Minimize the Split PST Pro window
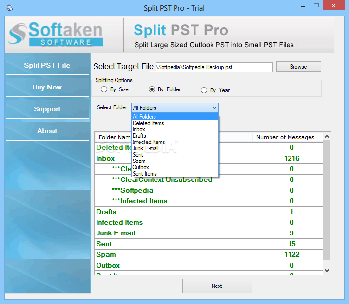The height and width of the screenshot is (304, 349). pyautogui.click(x=303, y=6)
